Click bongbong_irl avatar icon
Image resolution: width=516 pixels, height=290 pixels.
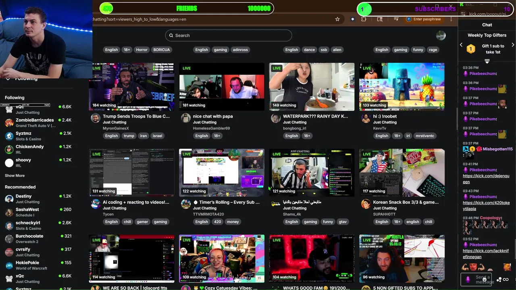(276, 118)
